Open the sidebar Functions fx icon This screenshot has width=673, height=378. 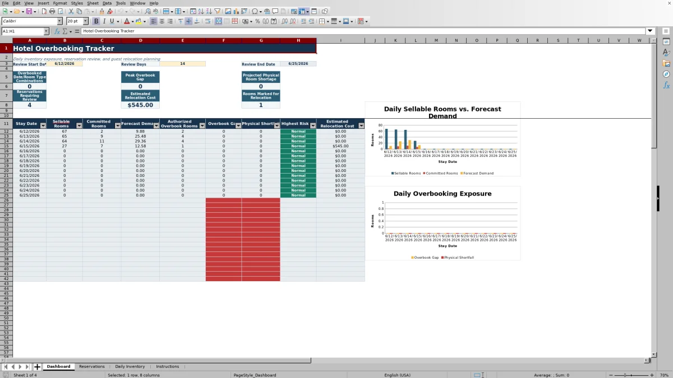(666, 85)
